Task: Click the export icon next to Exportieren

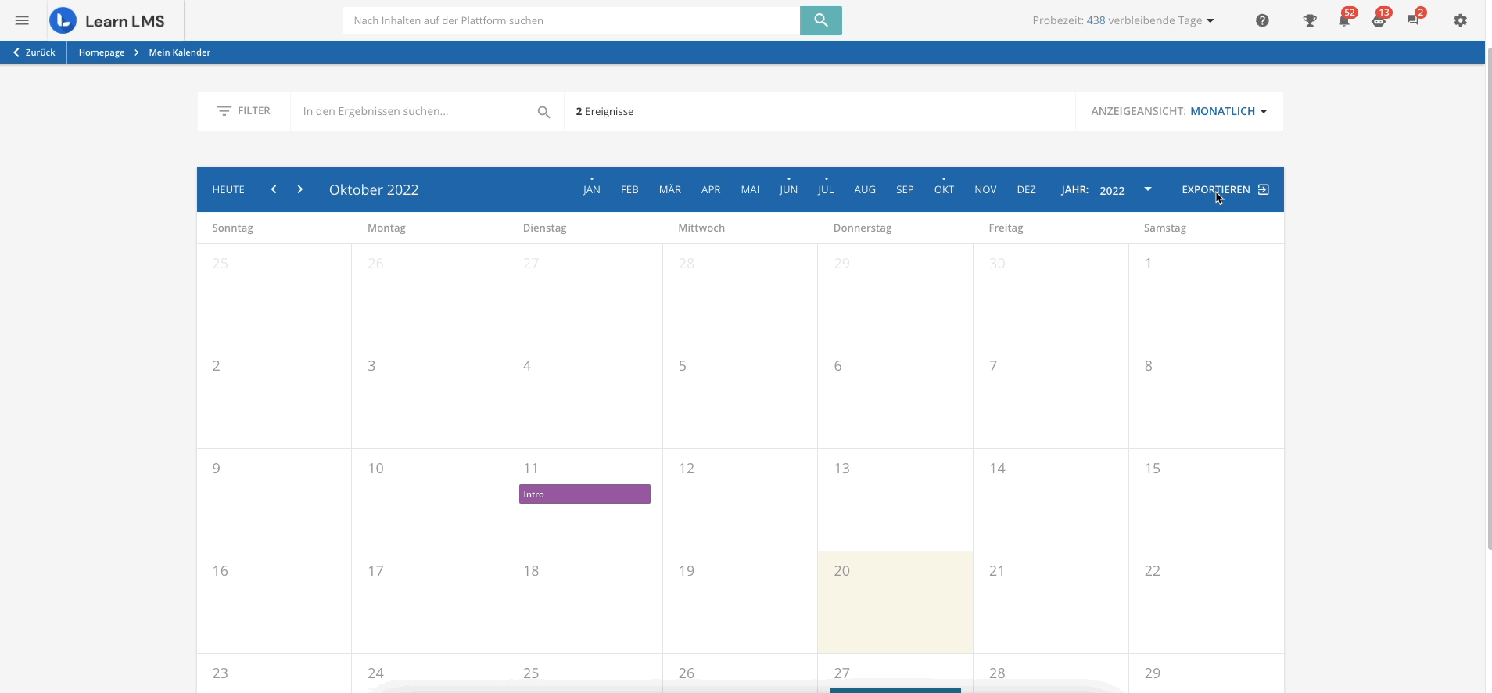Action: 1263,189
